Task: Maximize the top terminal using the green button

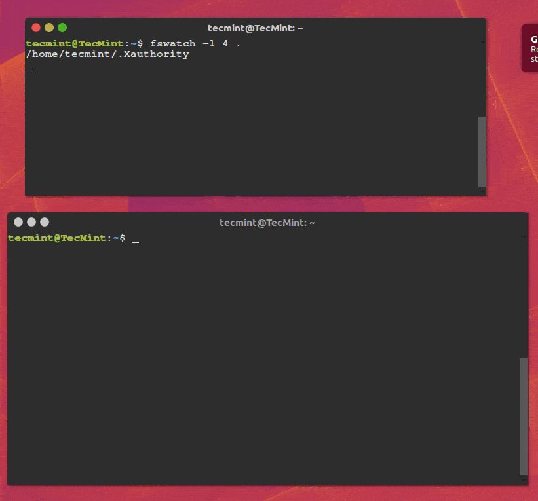Action: click(x=62, y=28)
